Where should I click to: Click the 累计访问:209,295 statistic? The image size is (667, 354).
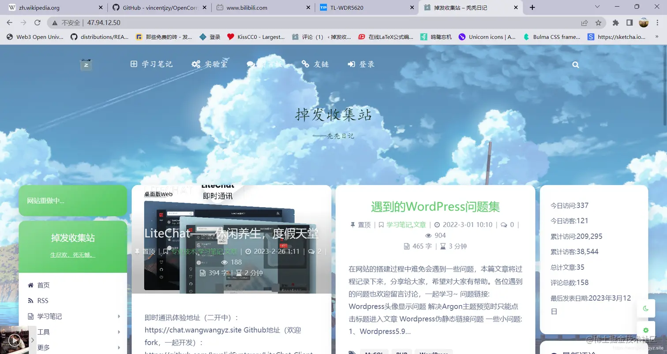[x=577, y=236]
